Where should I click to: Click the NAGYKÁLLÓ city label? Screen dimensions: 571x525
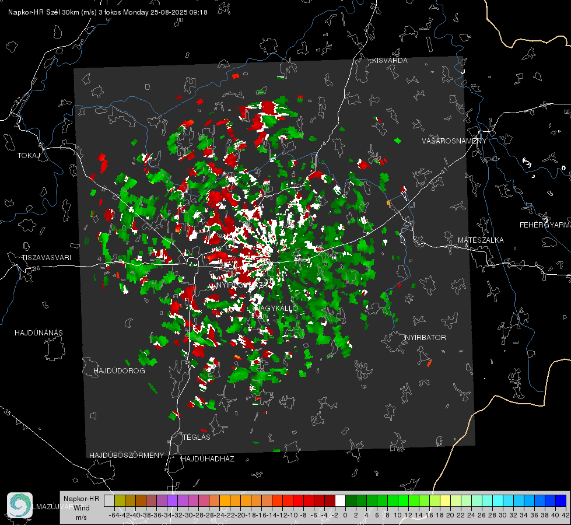[276, 309]
